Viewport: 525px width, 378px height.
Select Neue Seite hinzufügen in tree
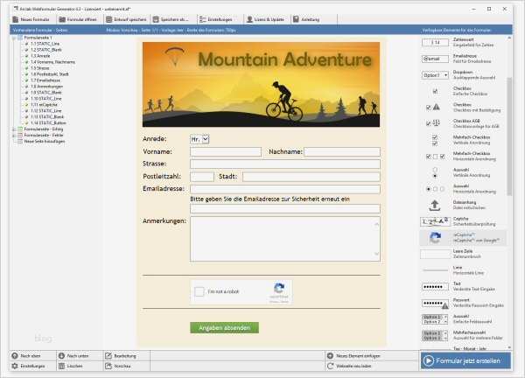(45, 141)
